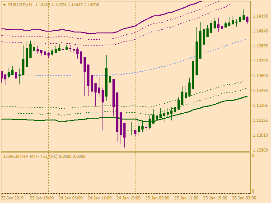Screen dimensions: 271x203
Task: Select the 1.13155 price scale label
Action: coord(260,120)
